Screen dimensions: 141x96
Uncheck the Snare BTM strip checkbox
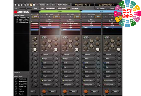coord(16,84)
